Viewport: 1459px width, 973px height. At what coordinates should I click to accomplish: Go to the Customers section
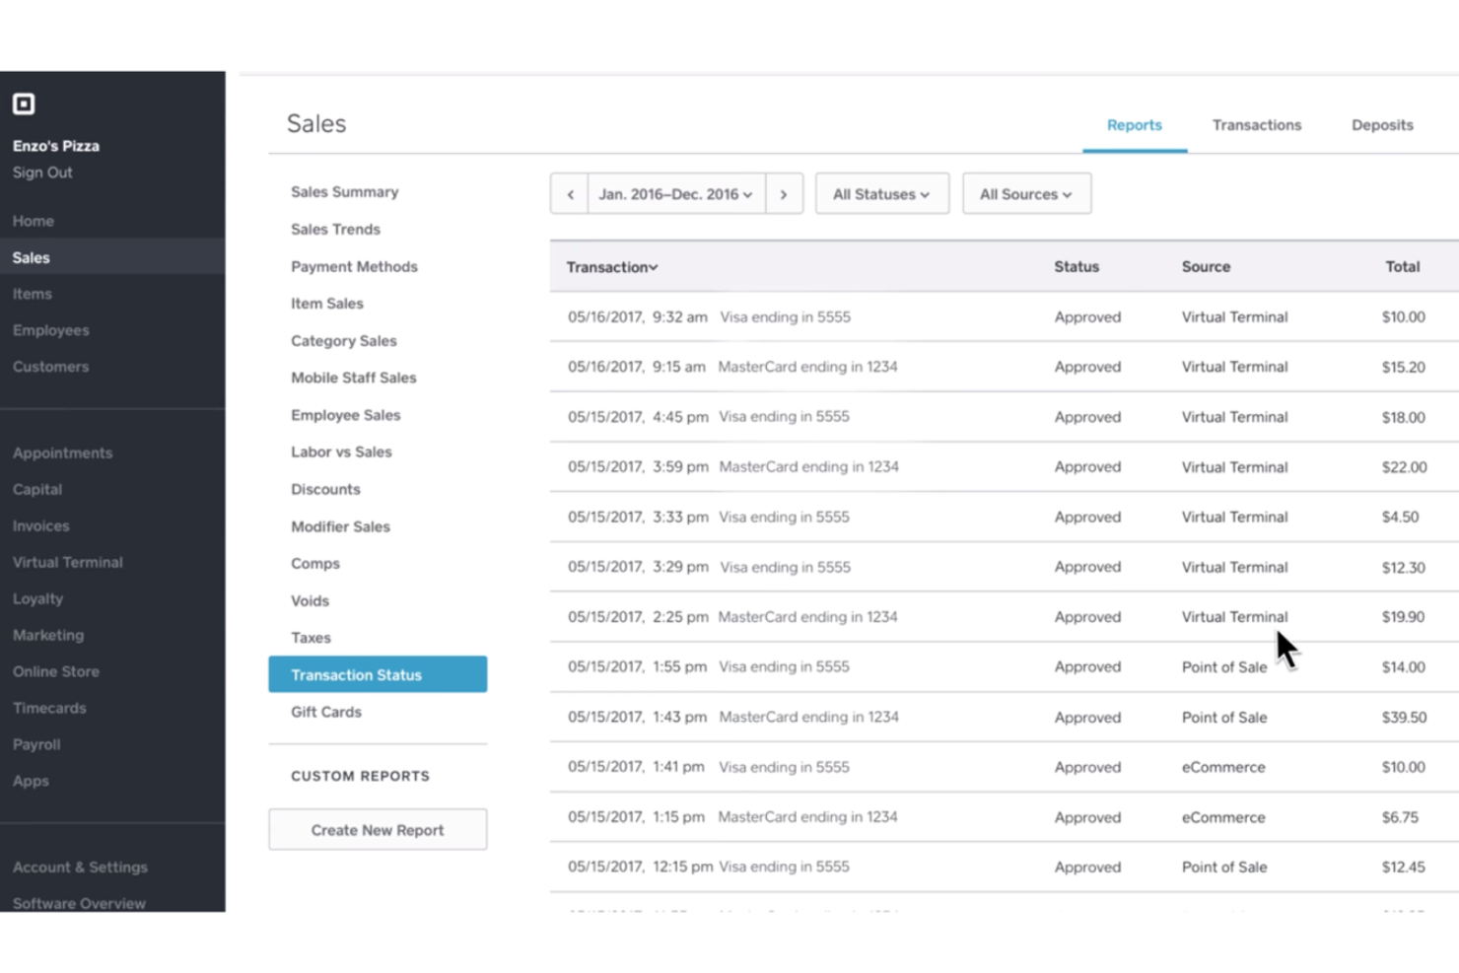point(50,366)
